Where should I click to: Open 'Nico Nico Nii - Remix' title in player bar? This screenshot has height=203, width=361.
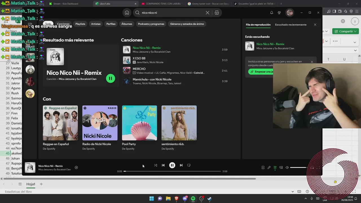[50, 166]
